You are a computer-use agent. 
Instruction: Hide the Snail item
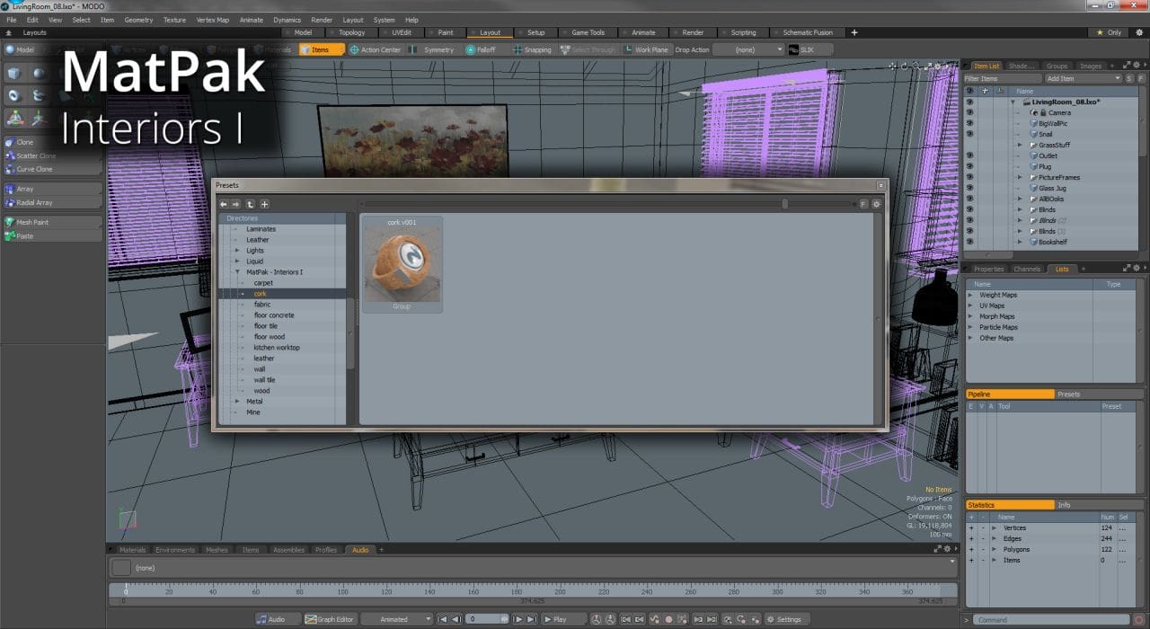[969, 134]
